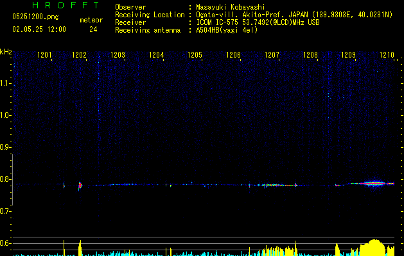Click the 1203 time marker

pyautogui.click(x=118, y=54)
